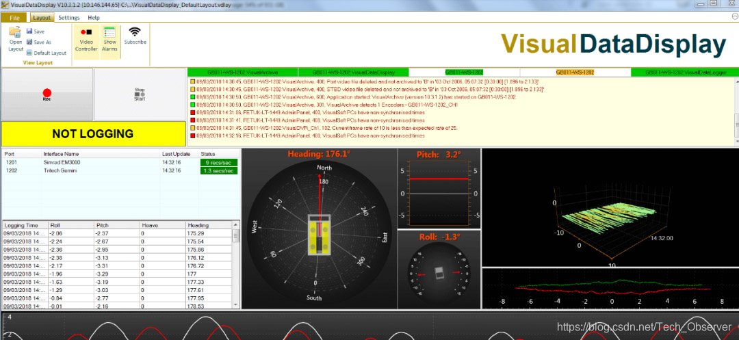Click the 3D swath point cloud view
The height and width of the screenshot is (340, 739).
610,207
